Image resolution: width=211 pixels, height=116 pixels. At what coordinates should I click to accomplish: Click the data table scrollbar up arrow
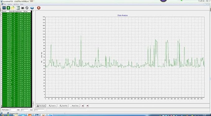click(x=33, y=11)
